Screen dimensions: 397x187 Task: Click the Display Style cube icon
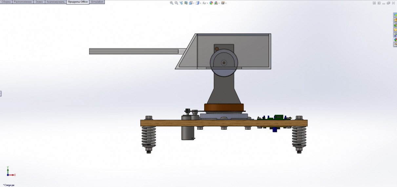(197, 3)
